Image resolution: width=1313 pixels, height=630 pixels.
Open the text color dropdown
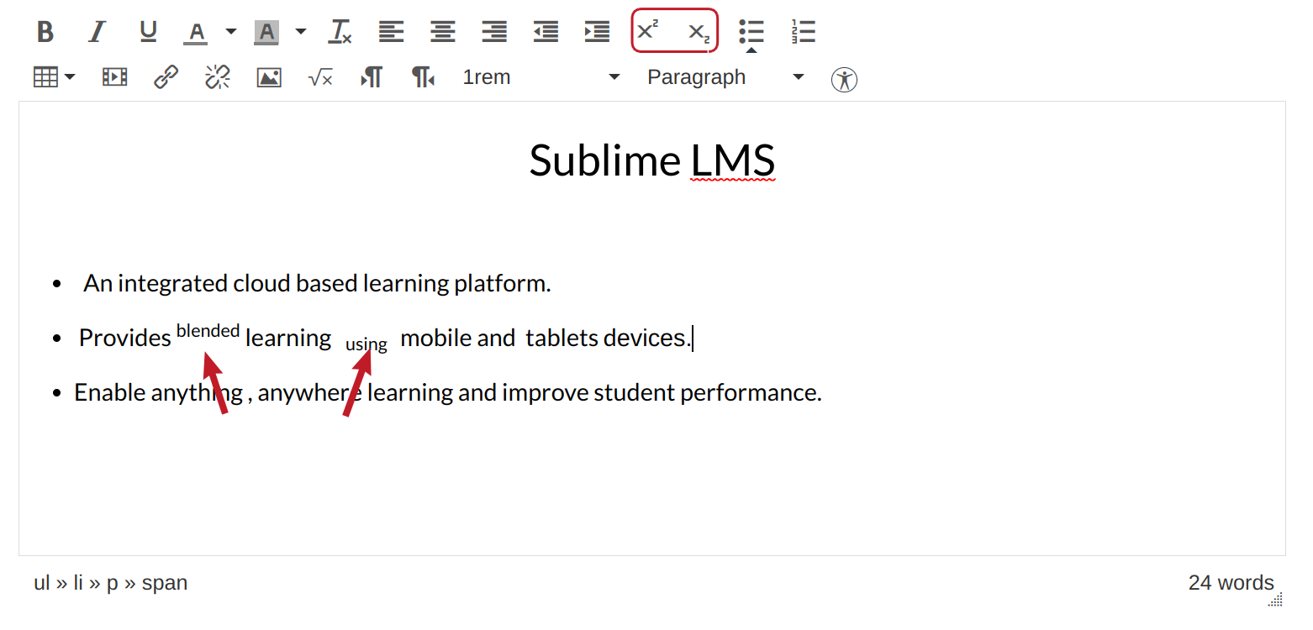[230, 31]
